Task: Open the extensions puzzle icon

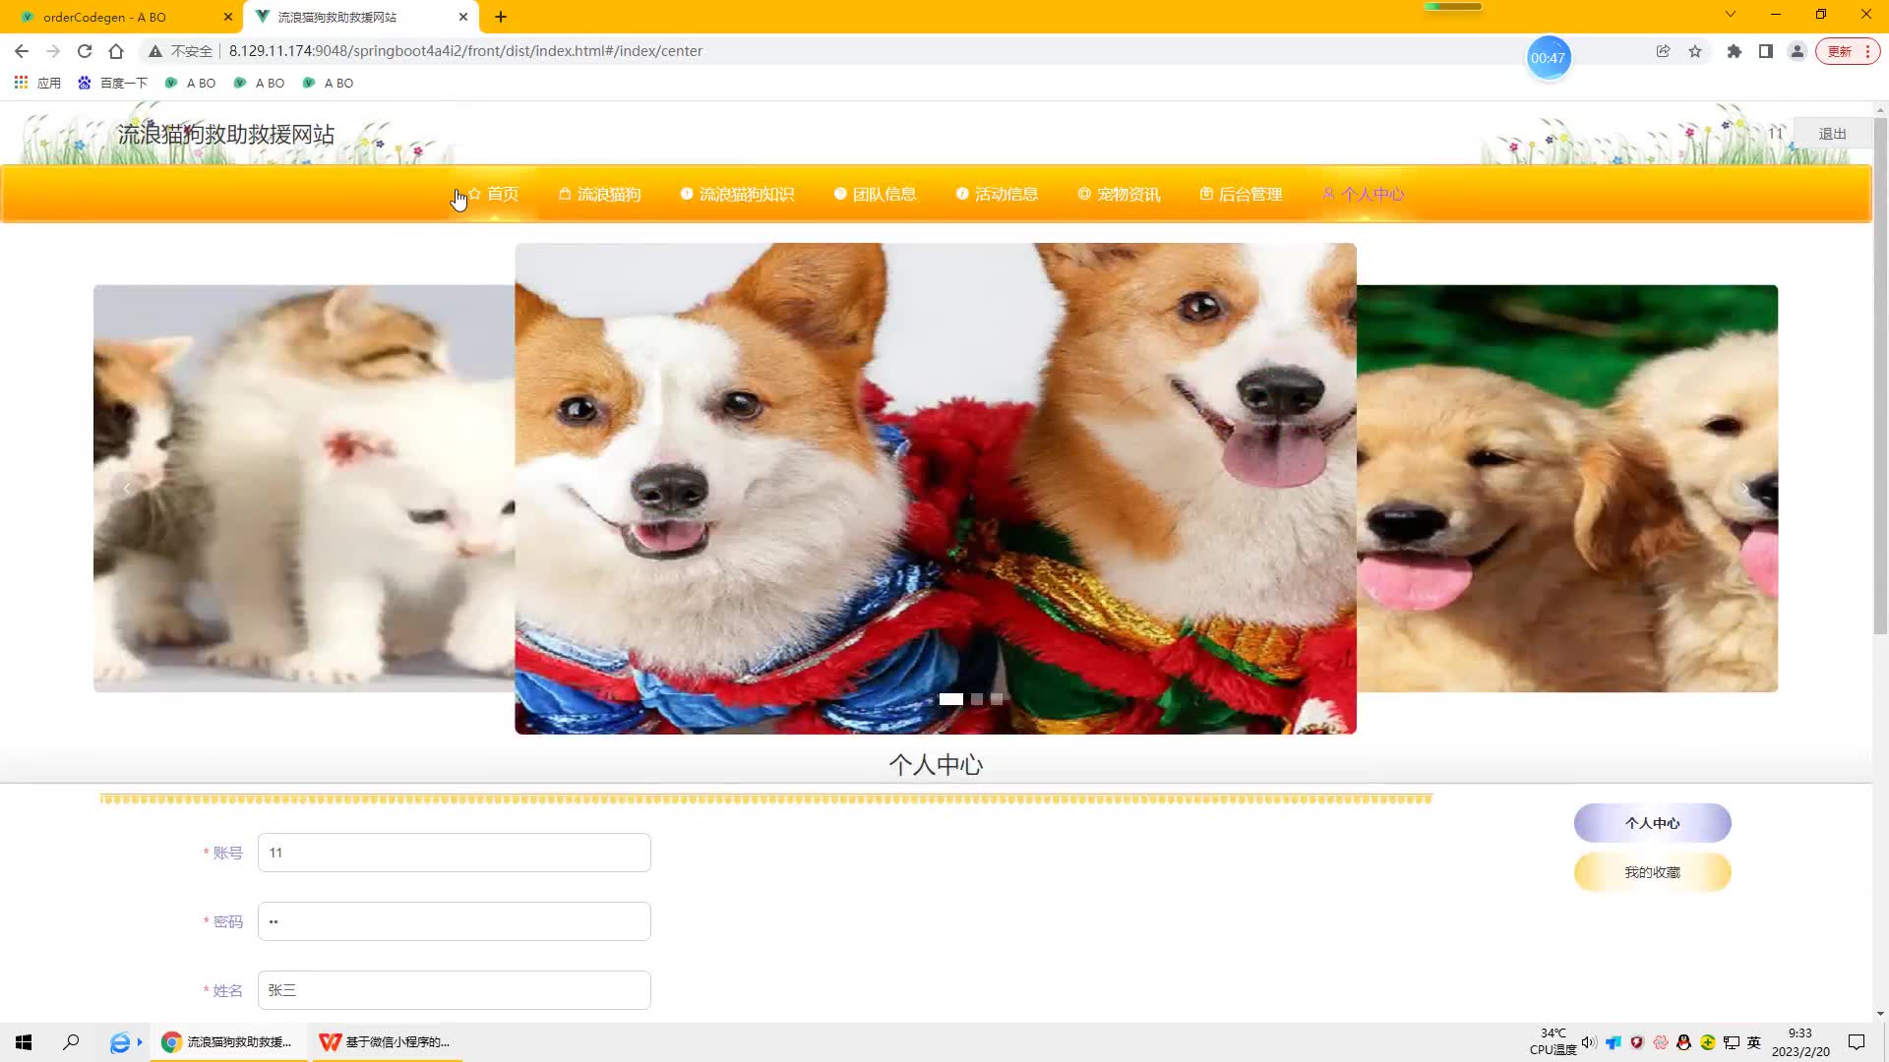Action: [1735, 51]
